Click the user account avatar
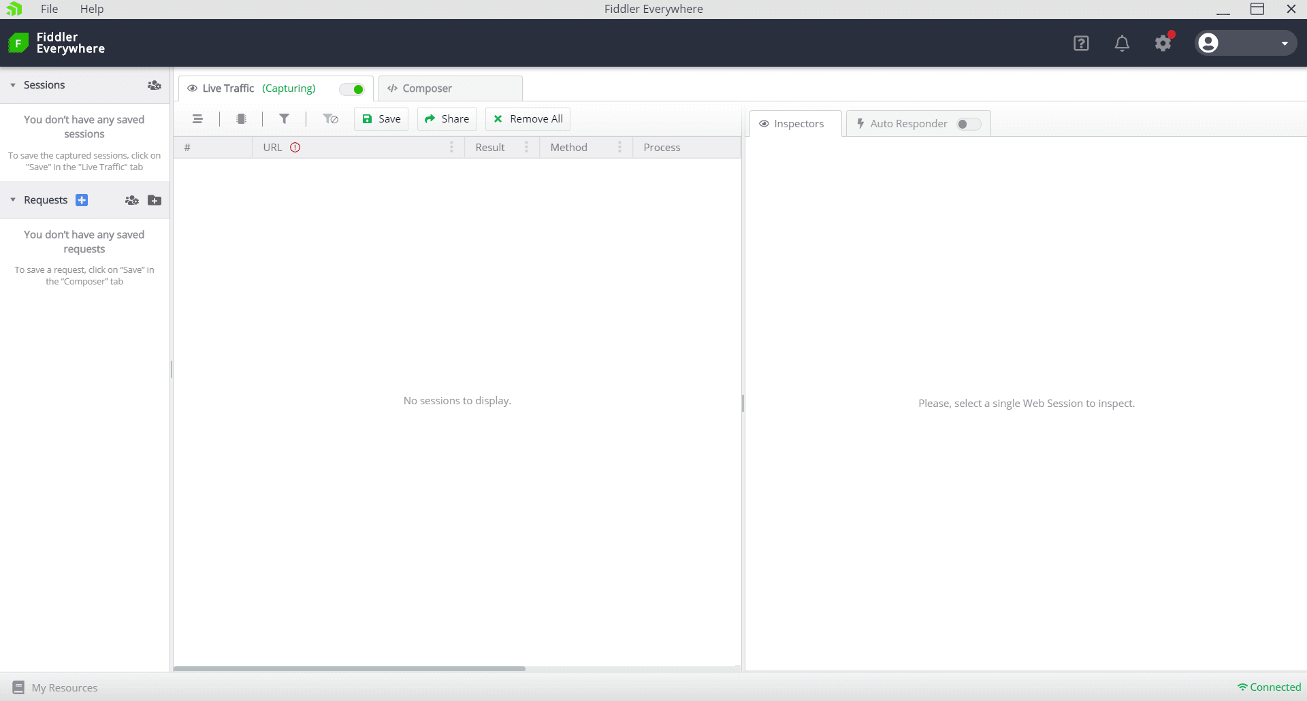The image size is (1307, 701). [x=1208, y=43]
